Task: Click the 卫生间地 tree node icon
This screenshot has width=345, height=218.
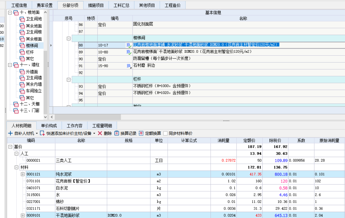Action: click(22, 19)
